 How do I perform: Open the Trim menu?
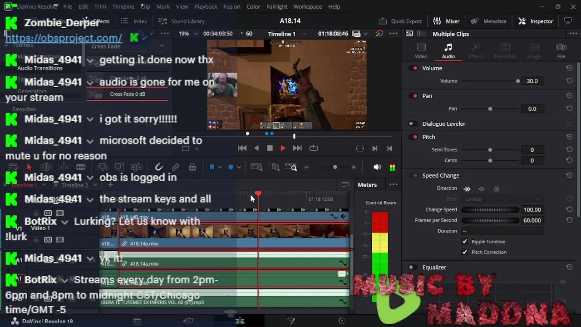[100, 6]
